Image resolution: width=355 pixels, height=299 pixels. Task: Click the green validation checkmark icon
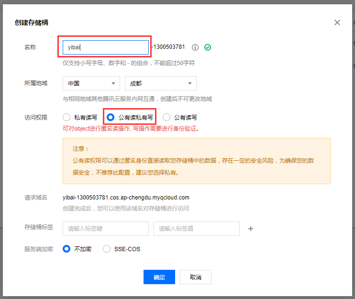[208, 47]
